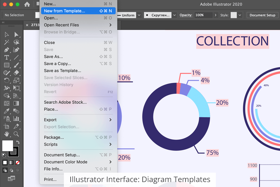280x187 pixels.
Task: Pick the Rectangle tool
Action: 7,65
